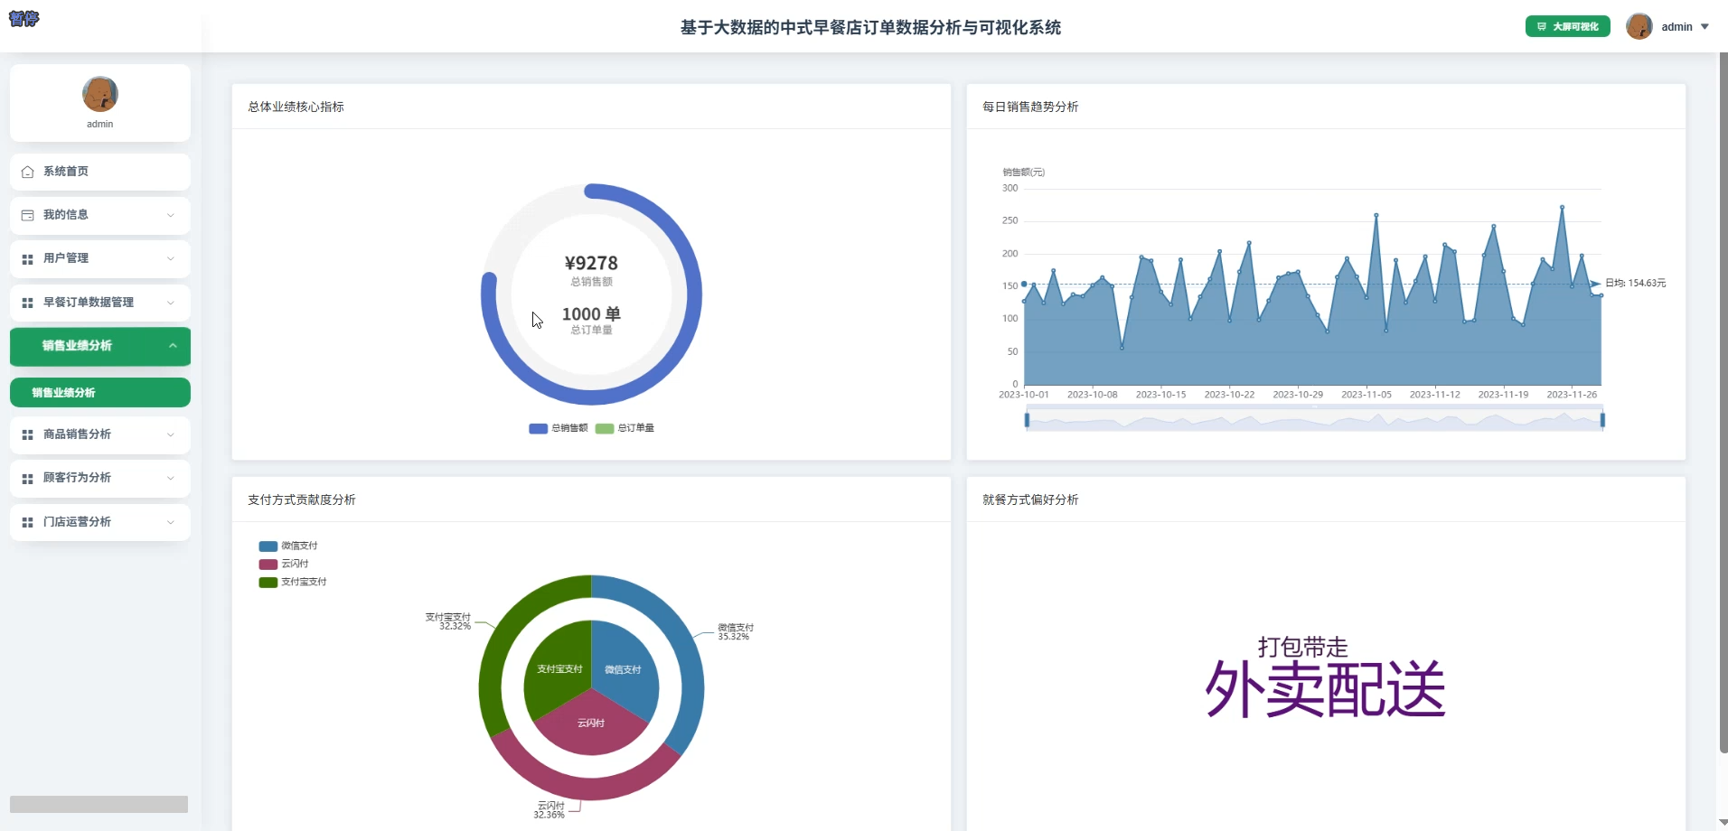1728x831 pixels.
Task: Click left handle of sales trend zoom slider
Action: (1027, 419)
